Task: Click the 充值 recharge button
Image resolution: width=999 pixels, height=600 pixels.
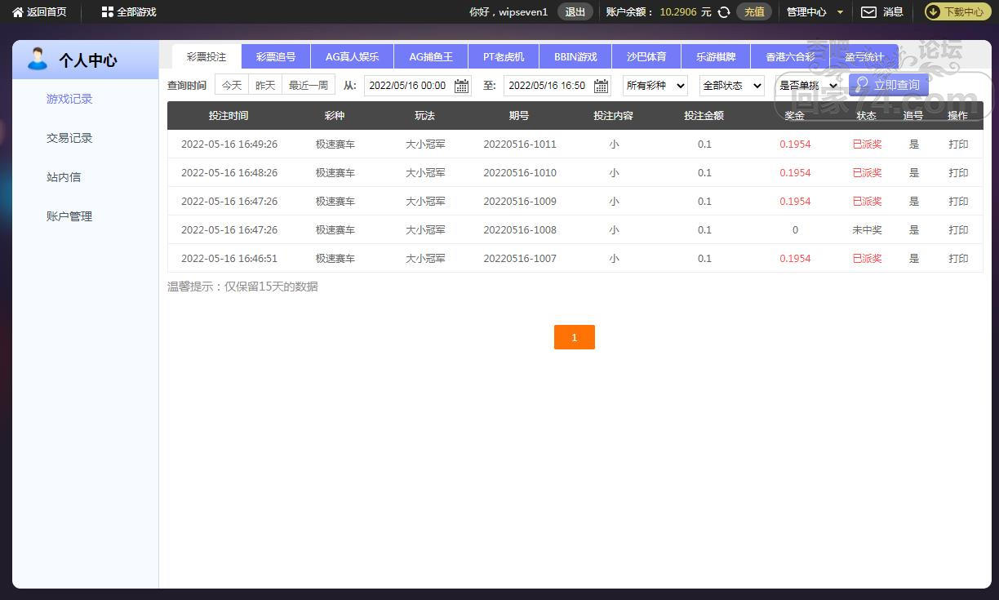Action: pyautogui.click(x=754, y=12)
